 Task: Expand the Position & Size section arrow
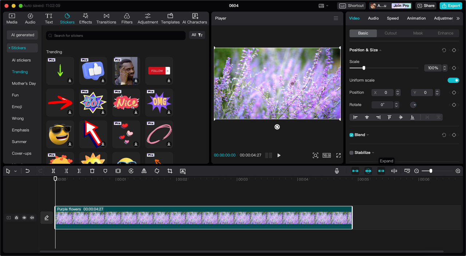380,50
